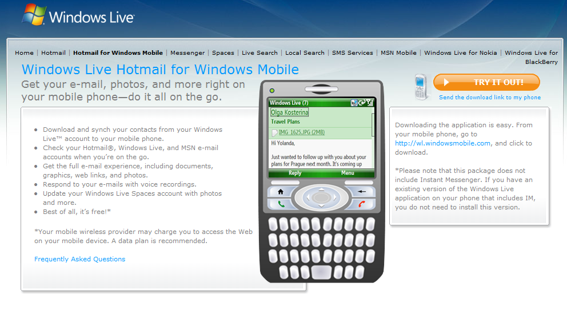Select Hotmail for Windows Mobile in navigation

(x=118, y=52)
